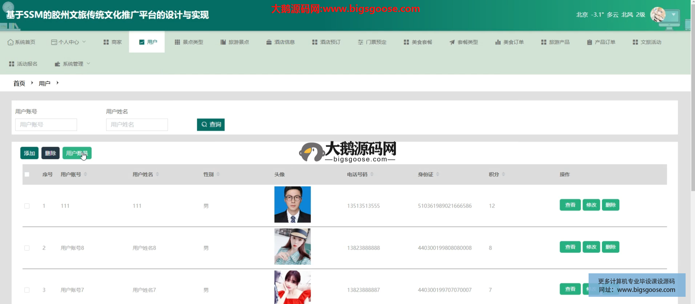Switch to the 景点类型 menu tab
This screenshot has width=695, height=304.
coord(189,42)
